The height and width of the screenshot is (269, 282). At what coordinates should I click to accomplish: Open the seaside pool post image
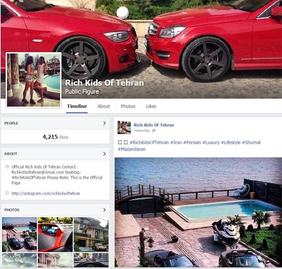(198, 212)
